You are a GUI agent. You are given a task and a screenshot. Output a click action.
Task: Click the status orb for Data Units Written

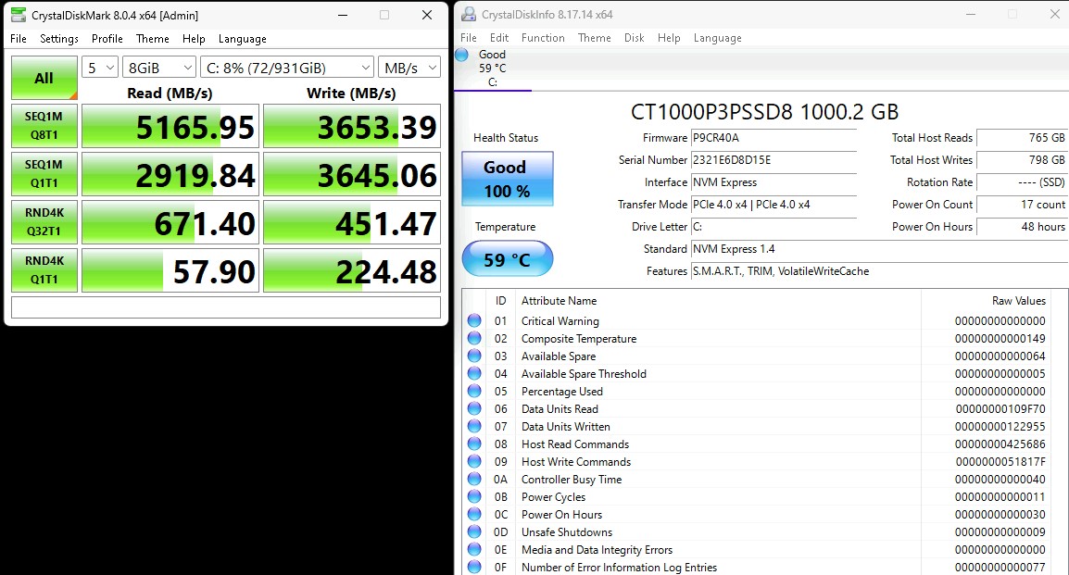474,427
